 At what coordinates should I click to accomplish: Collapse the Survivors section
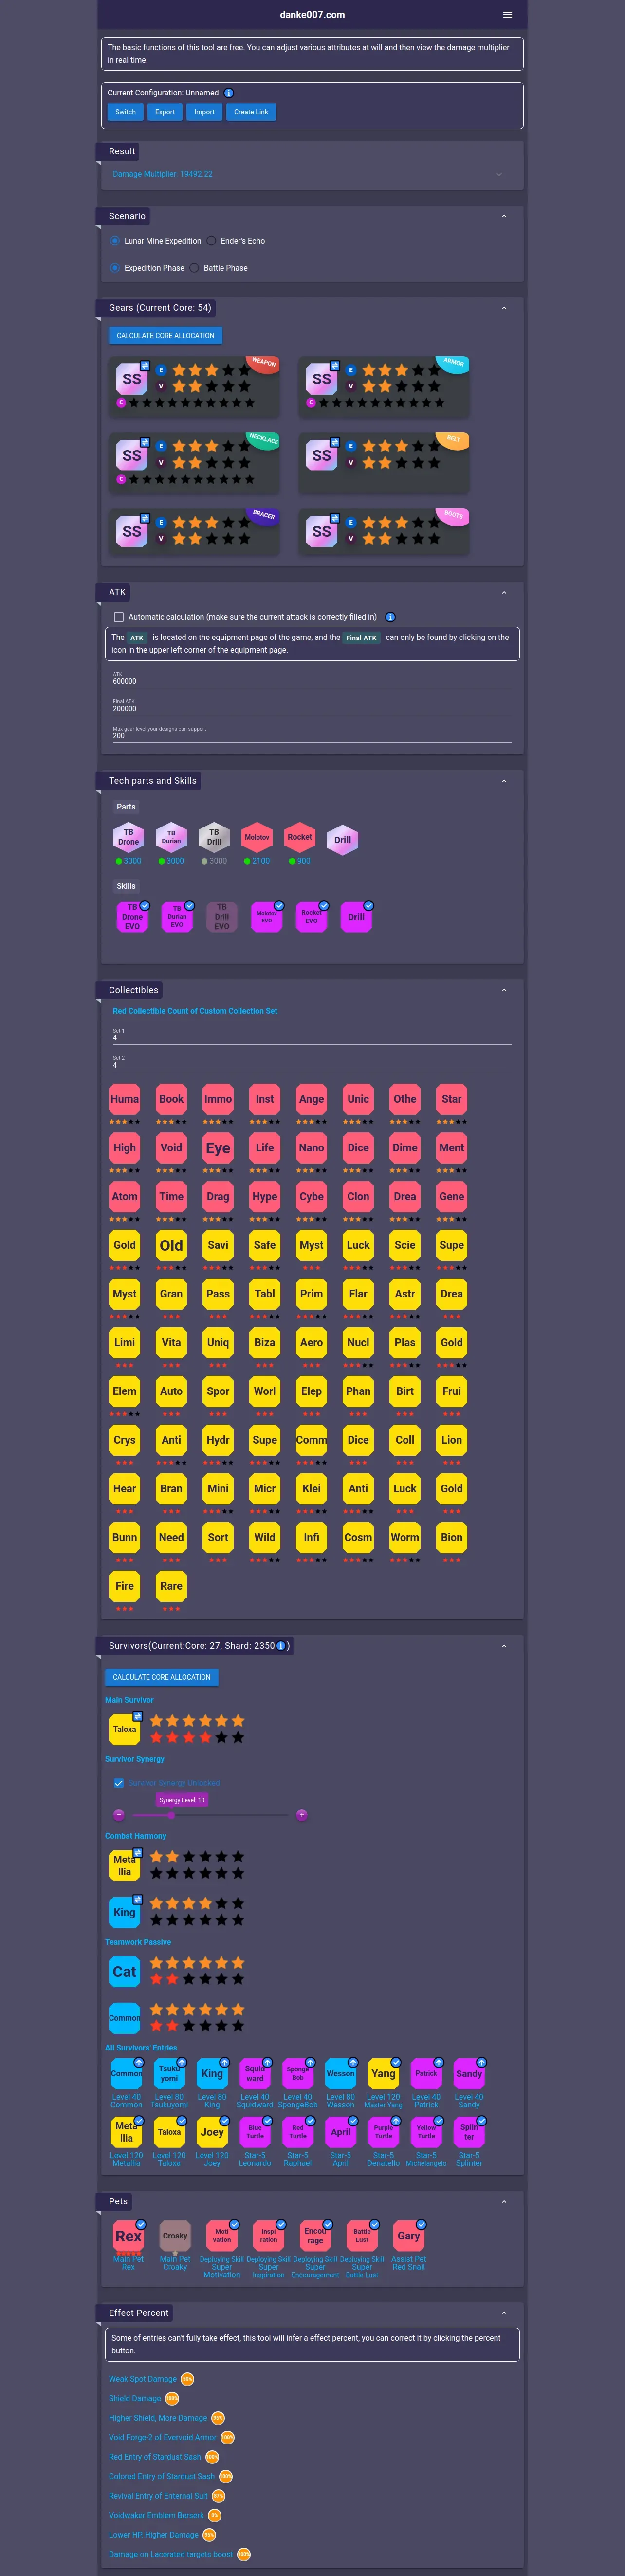504,1646
